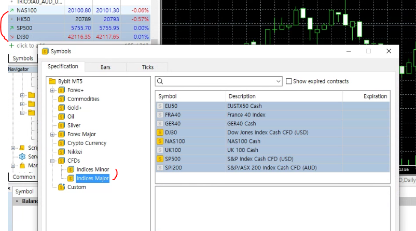Click the dollar icon beside UK100
The width and height of the screenshot is (416, 231).
pos(160,150)
